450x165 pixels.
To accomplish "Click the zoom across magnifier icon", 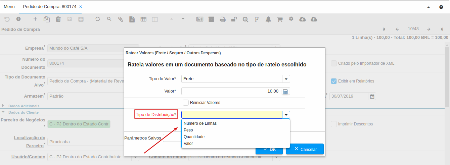I will pyautogui.click(x=245, y=19).
